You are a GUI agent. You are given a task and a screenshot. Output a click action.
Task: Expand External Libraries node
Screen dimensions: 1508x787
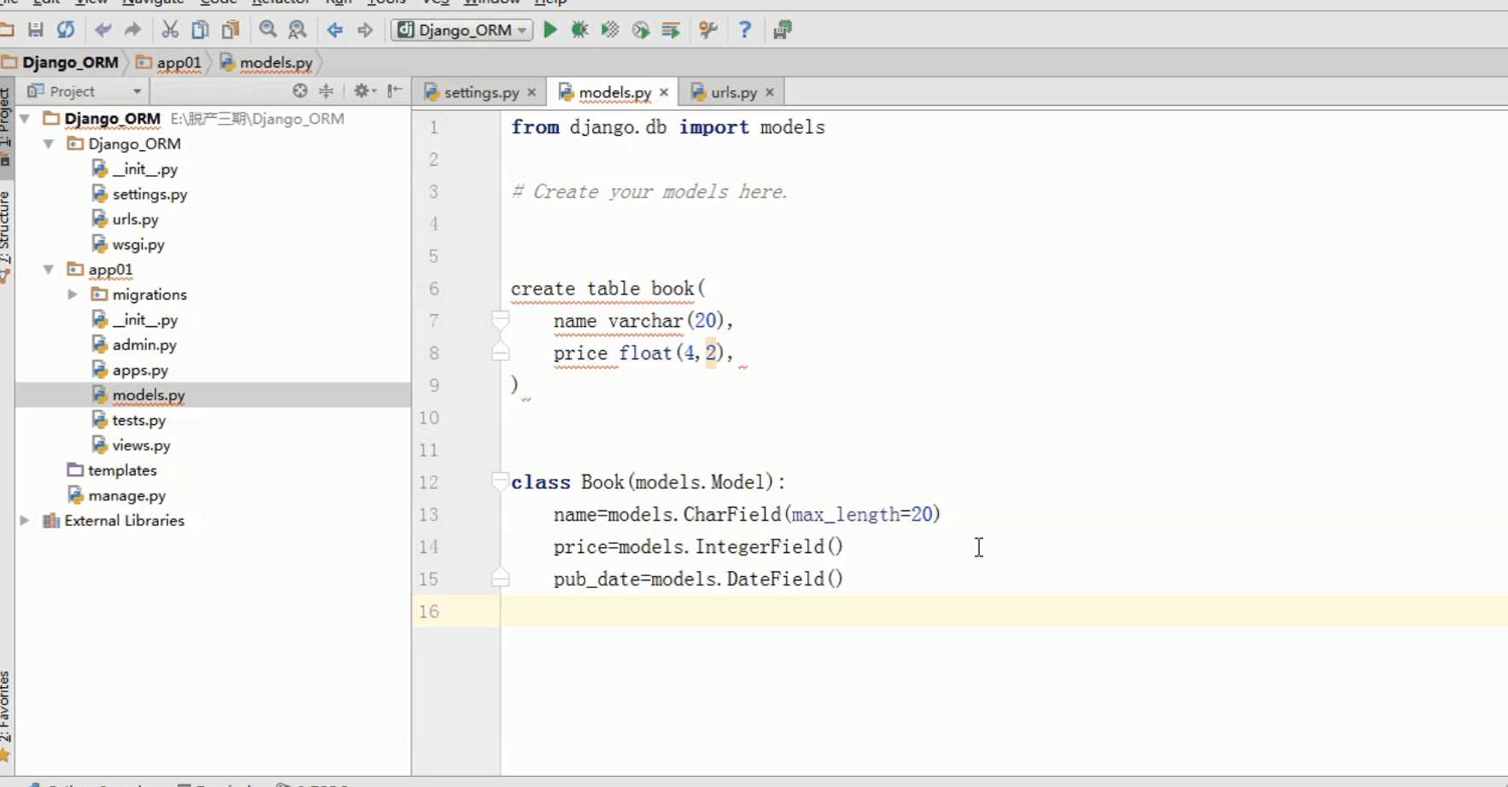click(26, 521)
